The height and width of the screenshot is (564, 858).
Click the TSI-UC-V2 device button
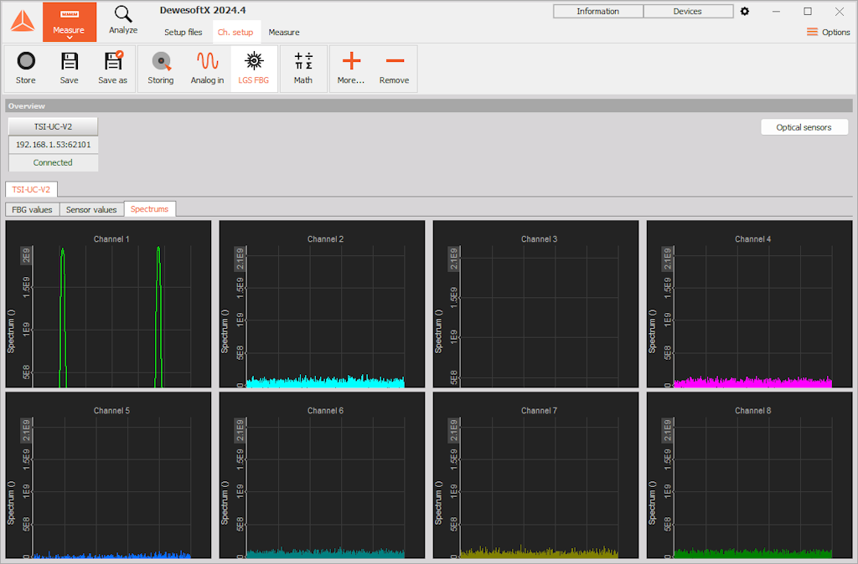click(53, 126)
